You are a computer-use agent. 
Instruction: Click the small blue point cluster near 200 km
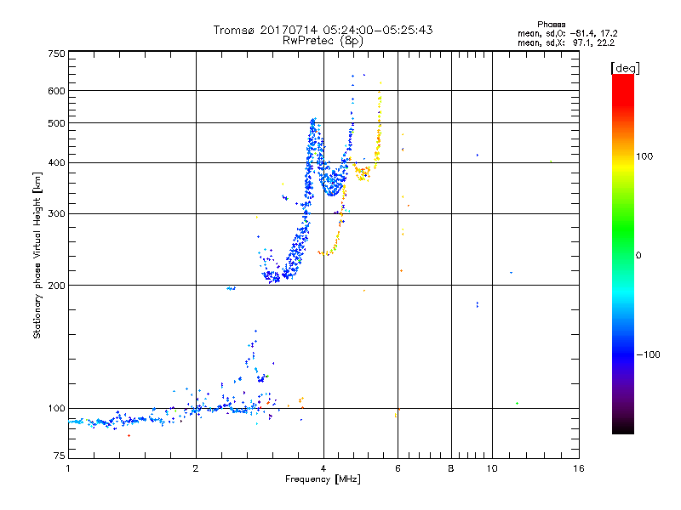[231, 288]
